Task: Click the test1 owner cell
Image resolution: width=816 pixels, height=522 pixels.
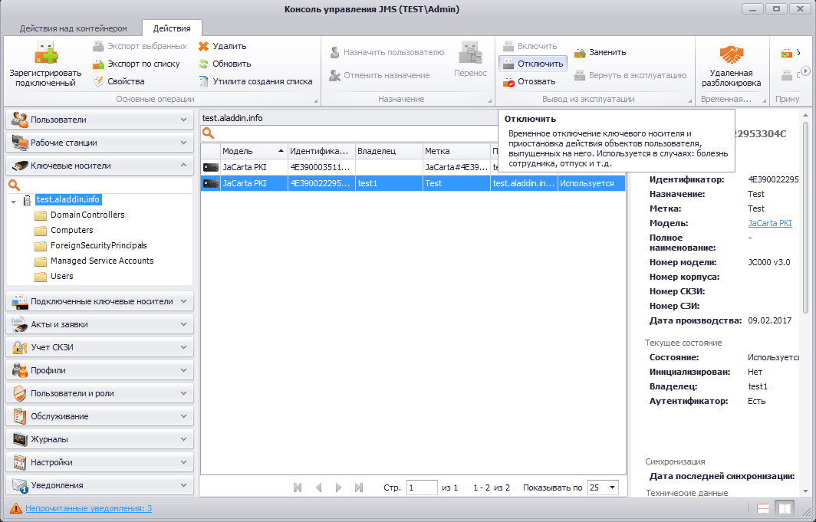Action: [389, 183]
